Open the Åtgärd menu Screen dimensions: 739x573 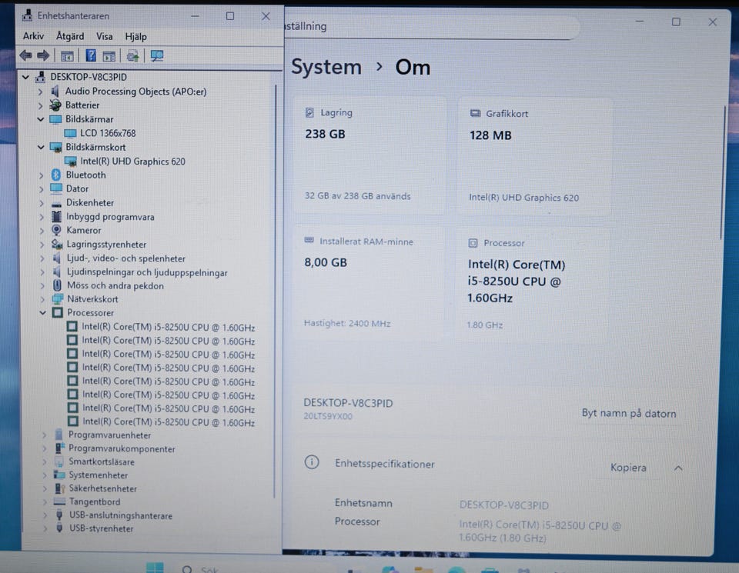(x=70, y=36)
